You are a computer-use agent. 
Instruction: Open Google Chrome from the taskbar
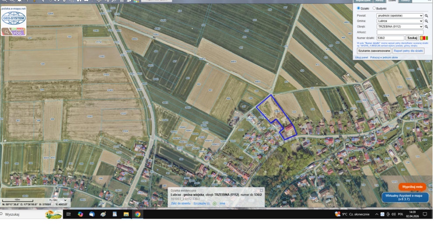[137, 214]
